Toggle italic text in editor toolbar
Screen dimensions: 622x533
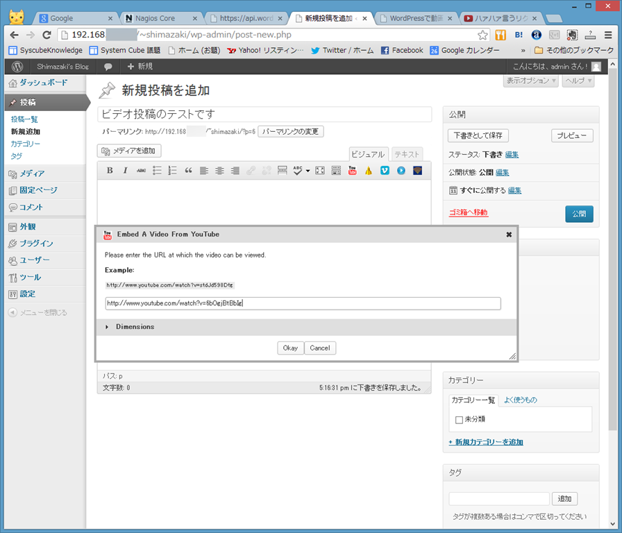(125, 171)
